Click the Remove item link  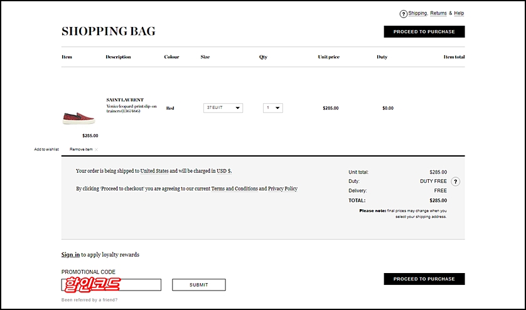[x=81, y=149]
